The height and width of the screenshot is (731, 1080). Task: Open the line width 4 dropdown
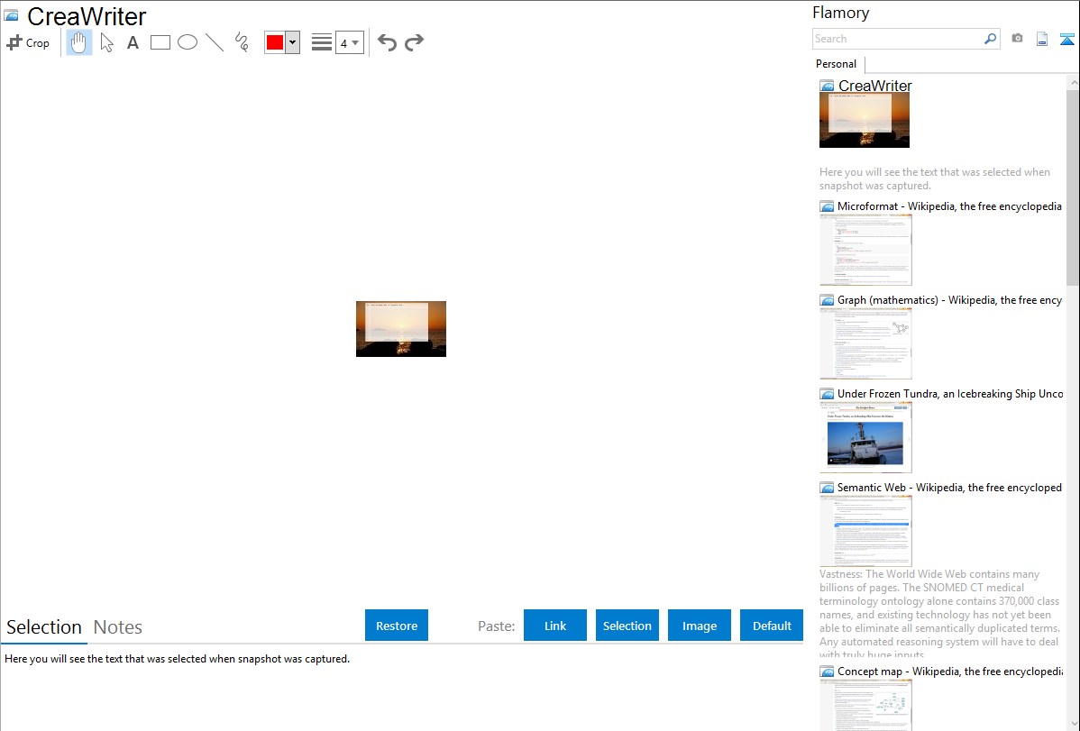(x=349, y=42)
